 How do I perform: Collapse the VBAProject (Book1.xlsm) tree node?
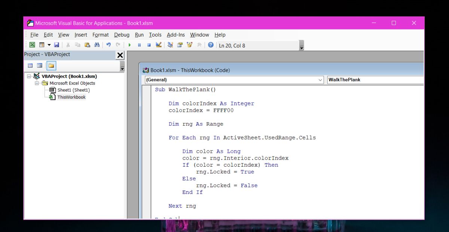click(x=29, y=76)
